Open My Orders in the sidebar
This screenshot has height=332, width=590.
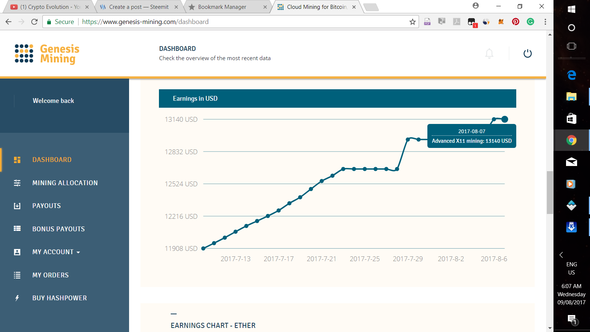tap(51, 275)
